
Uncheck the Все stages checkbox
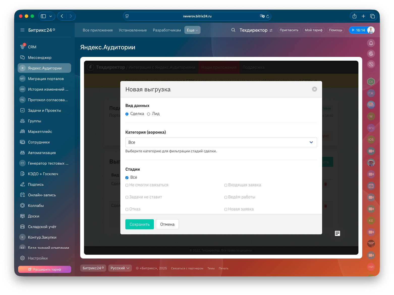pyautogui.click(x=127, y=178)
